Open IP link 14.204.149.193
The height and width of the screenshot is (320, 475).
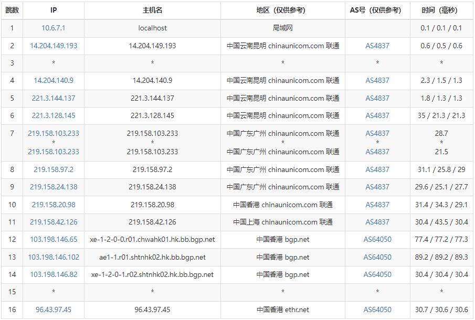54,46
